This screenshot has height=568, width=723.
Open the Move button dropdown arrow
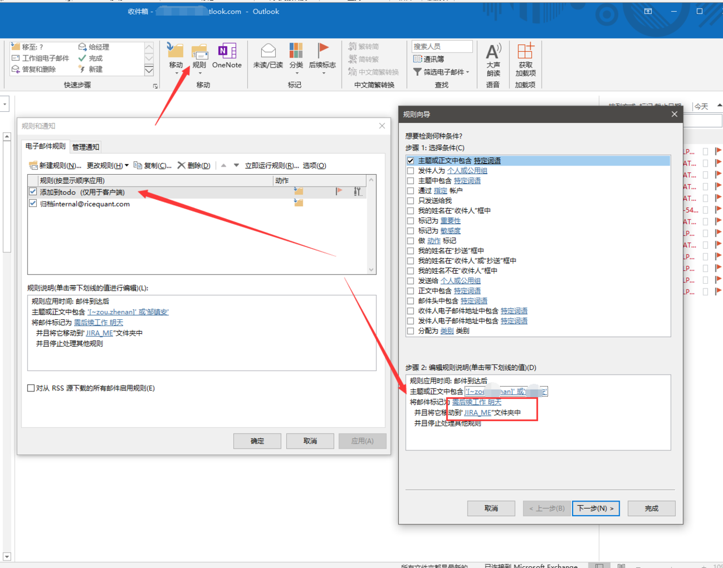[x=176, y=73]
